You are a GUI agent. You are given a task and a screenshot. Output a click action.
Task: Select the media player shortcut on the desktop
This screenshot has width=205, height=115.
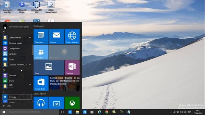click(22, 7)
